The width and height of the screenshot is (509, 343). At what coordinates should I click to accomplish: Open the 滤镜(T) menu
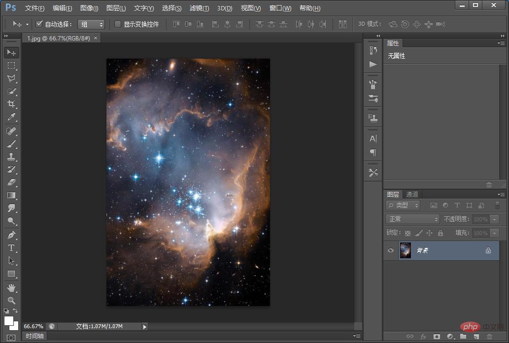tap(200, 8)
